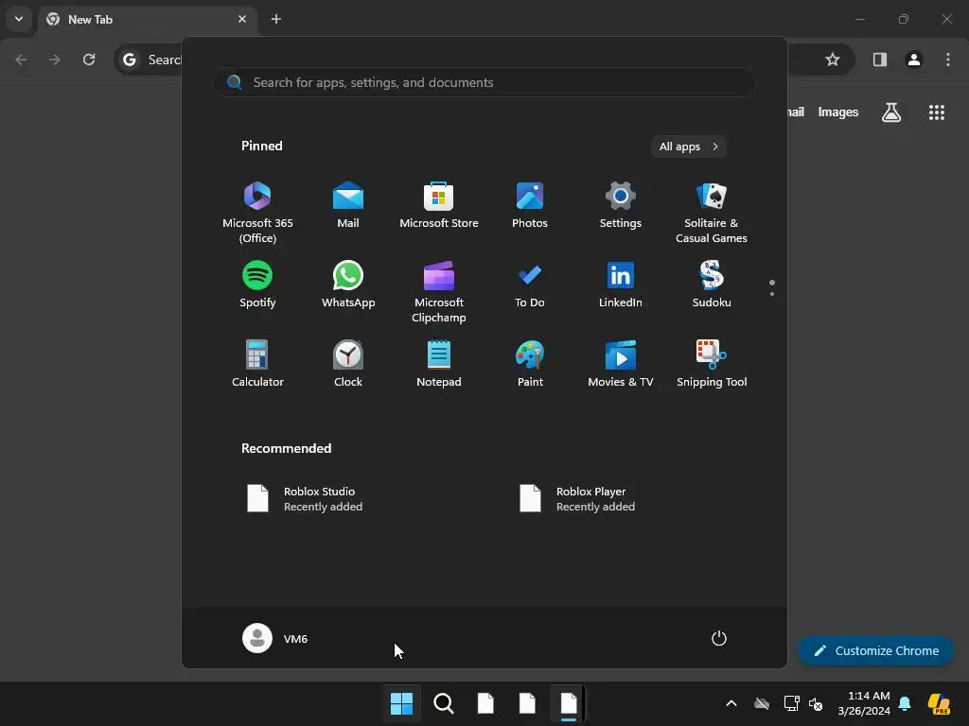Open Google apps grid in Chrome
Image resolution: width=969 pixels, height=726 pixels.
coord(936,112)
